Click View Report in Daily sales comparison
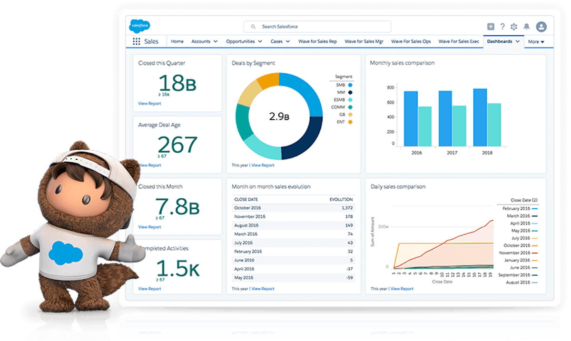 (x=402, y=289)
